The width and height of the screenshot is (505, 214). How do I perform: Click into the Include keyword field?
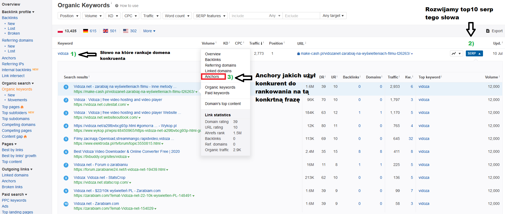[248, 16]
